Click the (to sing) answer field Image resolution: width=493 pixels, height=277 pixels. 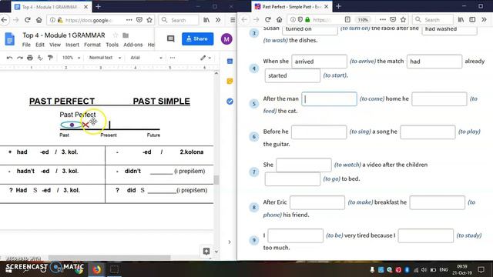click(x=319, y=132)
